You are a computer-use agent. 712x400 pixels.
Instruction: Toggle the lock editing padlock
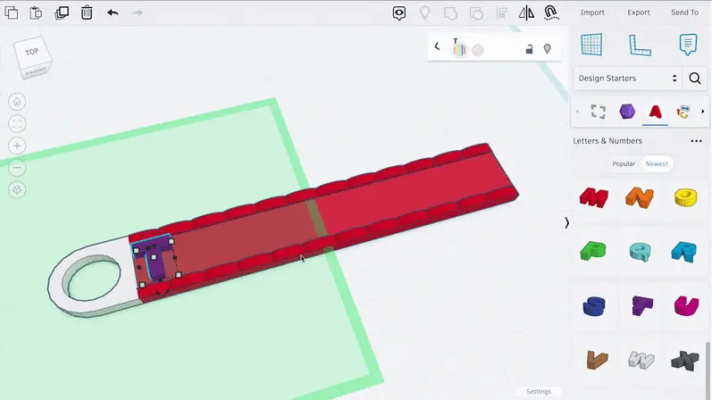[x=529, y=48]
